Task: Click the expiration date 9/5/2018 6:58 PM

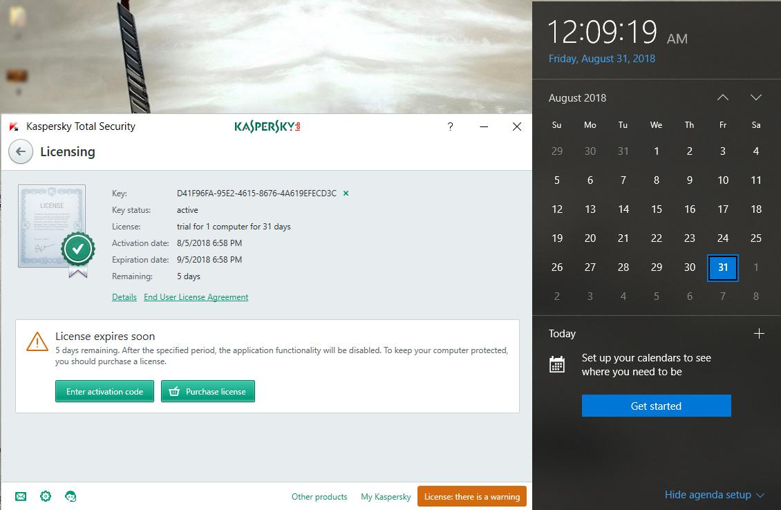Action: 209,259
